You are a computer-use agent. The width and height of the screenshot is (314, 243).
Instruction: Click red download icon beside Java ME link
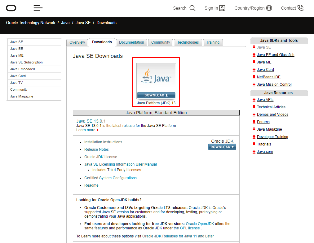tap(254, 62)
